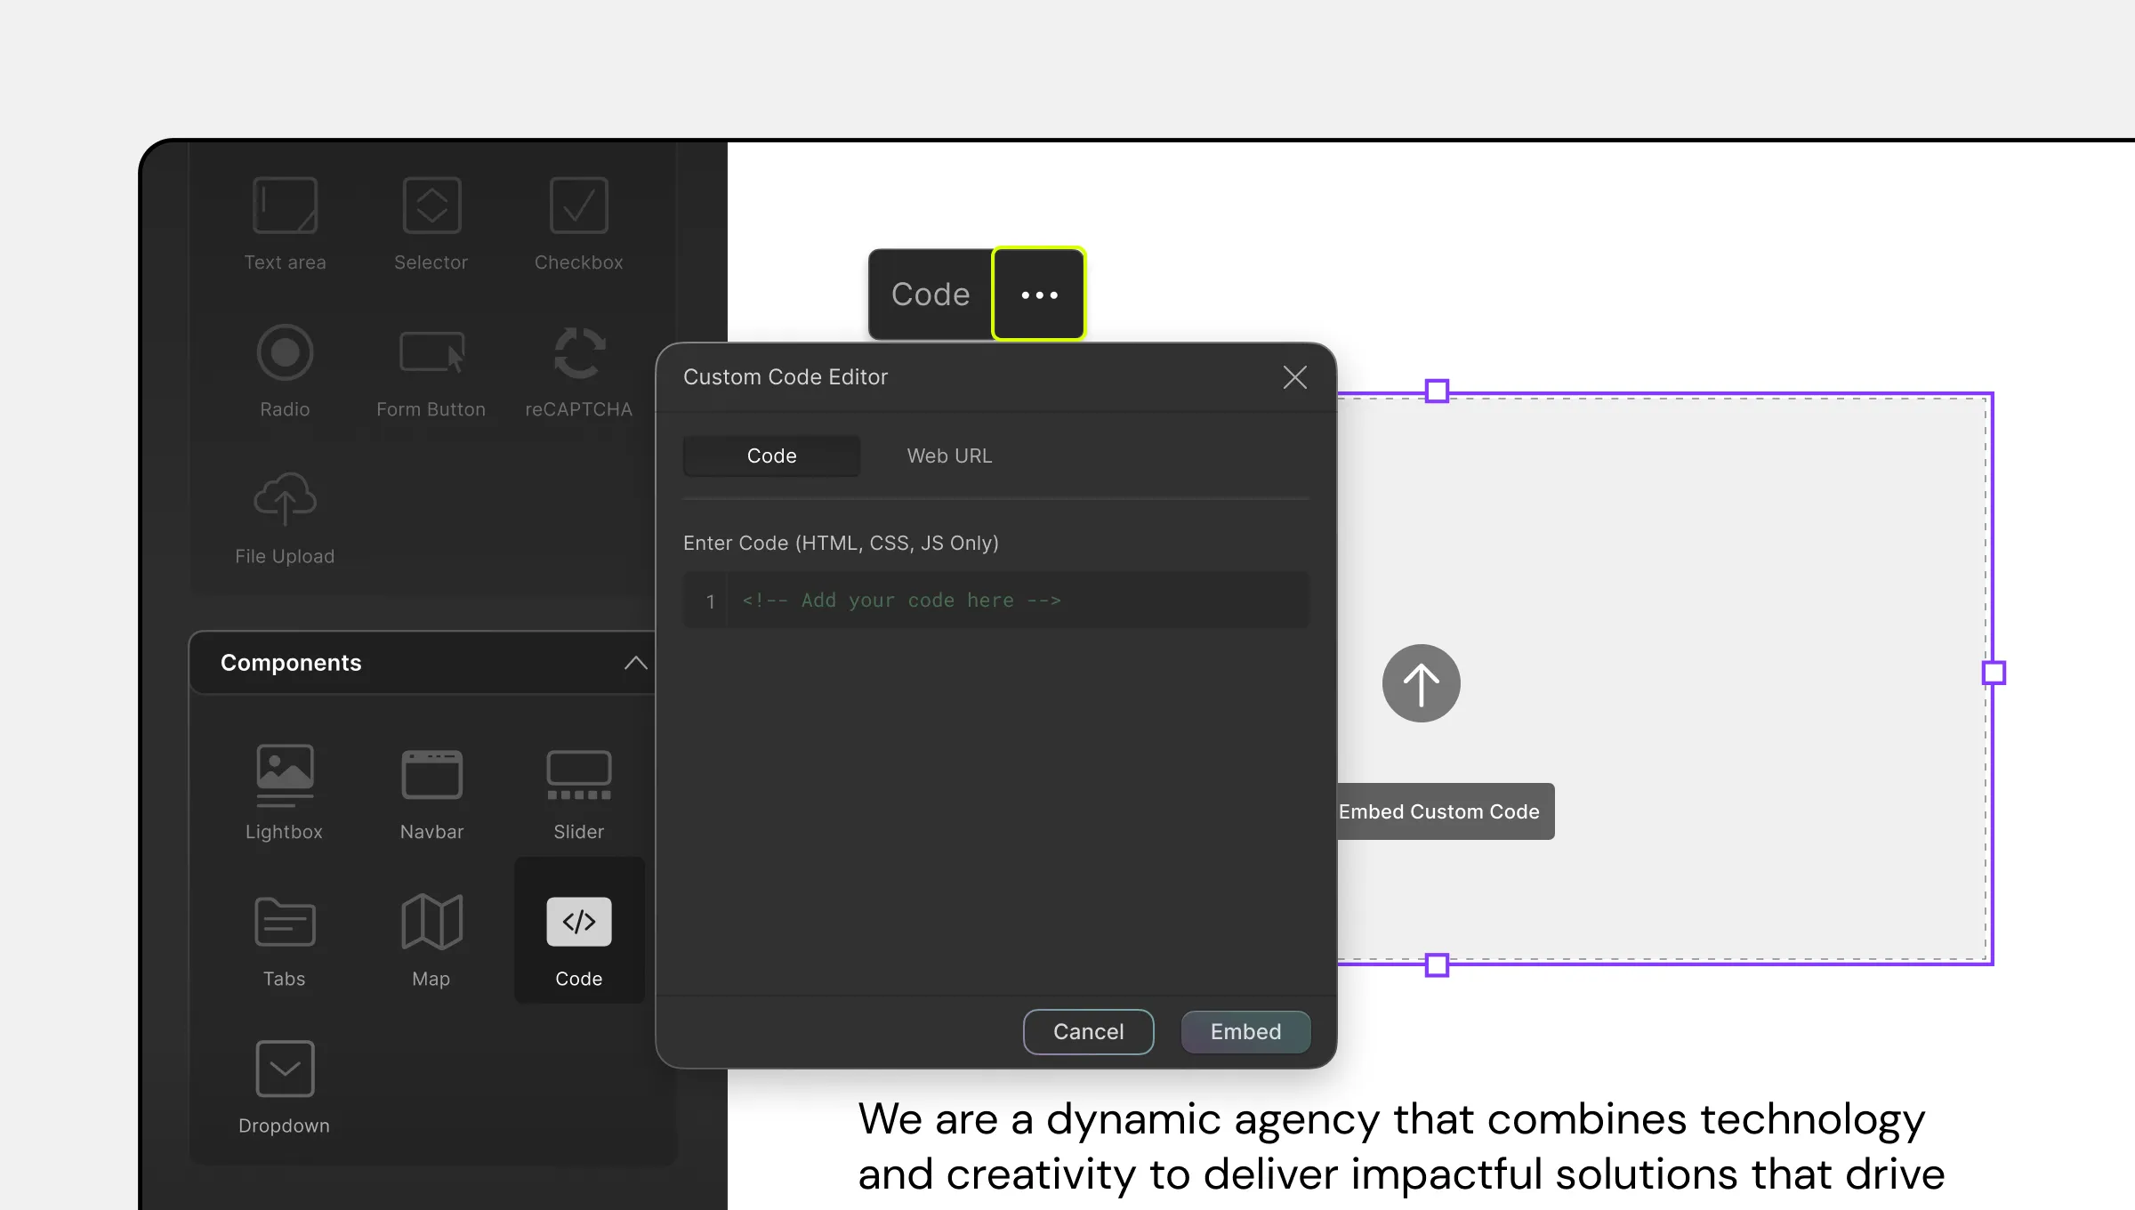
Task: Select the right resize handle of embed box
Action: (x=1994, y=673)
